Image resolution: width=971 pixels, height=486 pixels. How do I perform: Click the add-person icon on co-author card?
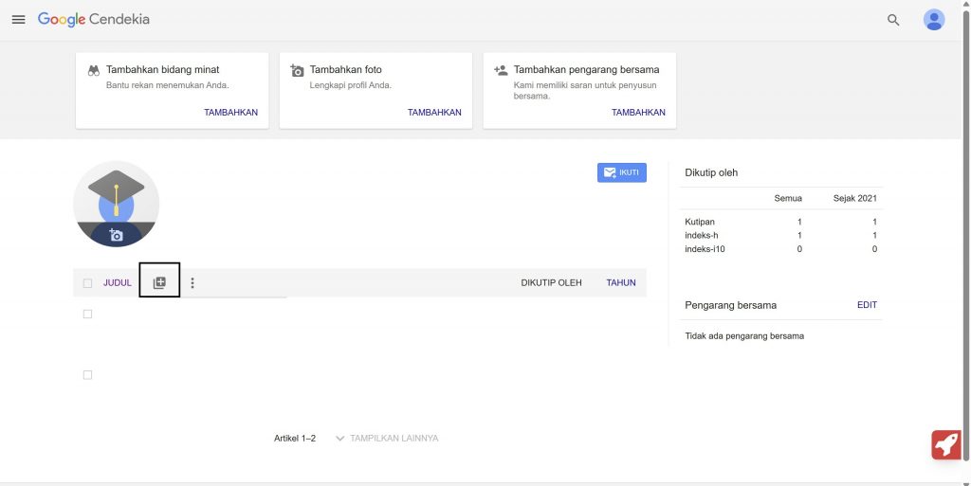click(x=501, y=70)
